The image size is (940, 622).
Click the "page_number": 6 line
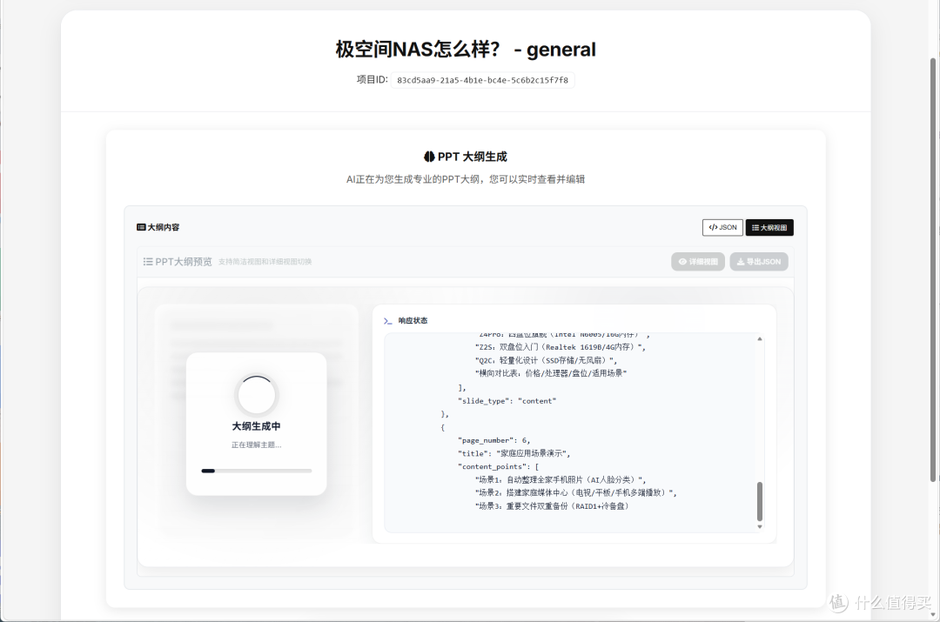(x=494, y=440)
